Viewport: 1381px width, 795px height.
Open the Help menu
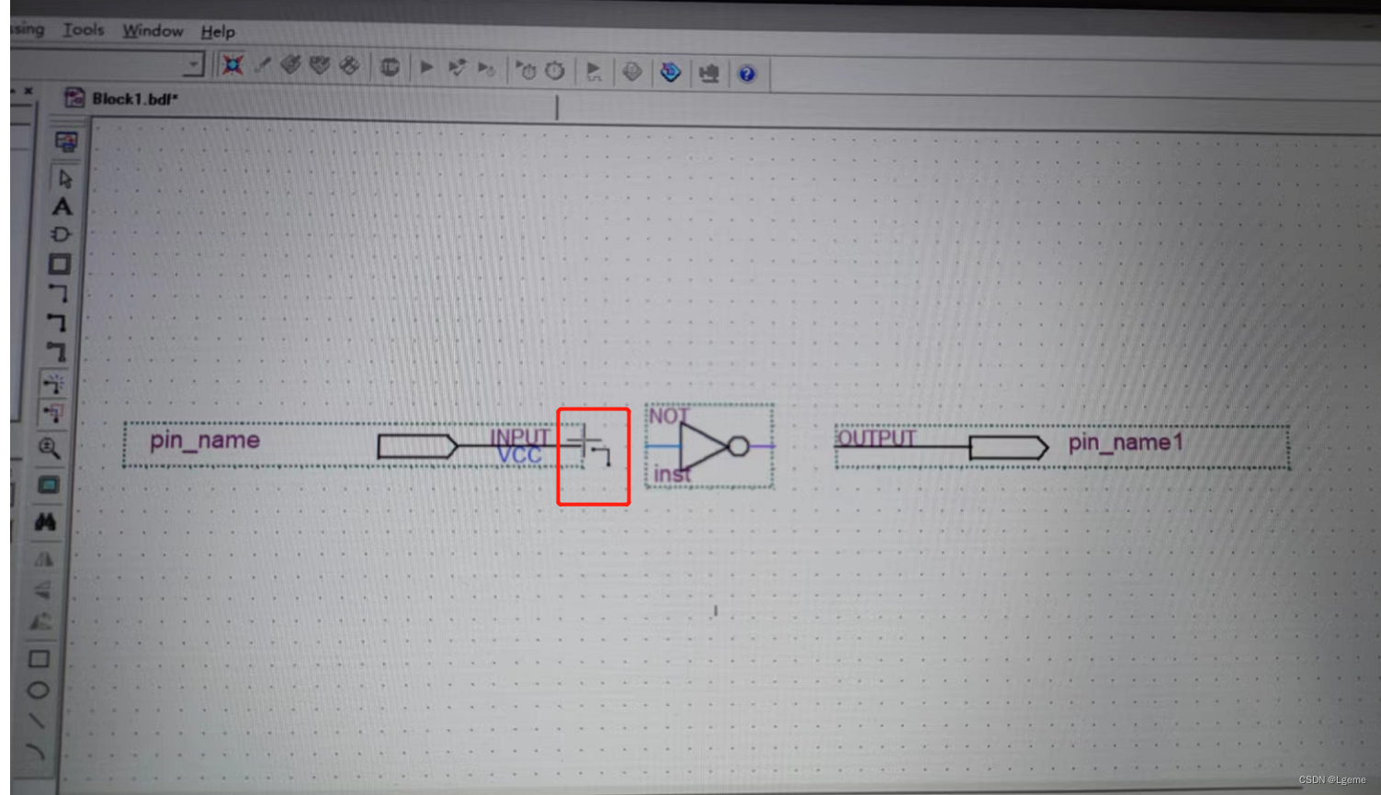coord(218,30)
